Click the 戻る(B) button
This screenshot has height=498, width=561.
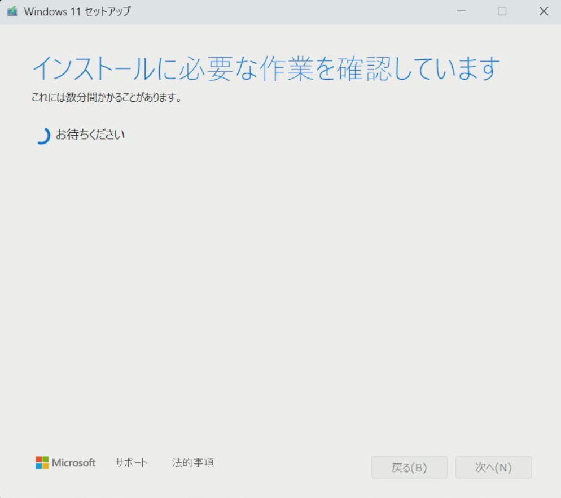coord(409,467)
